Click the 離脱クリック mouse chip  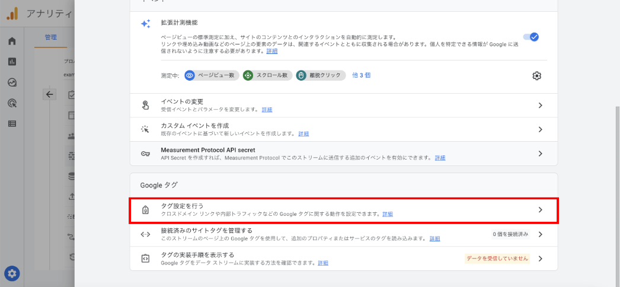321,75
